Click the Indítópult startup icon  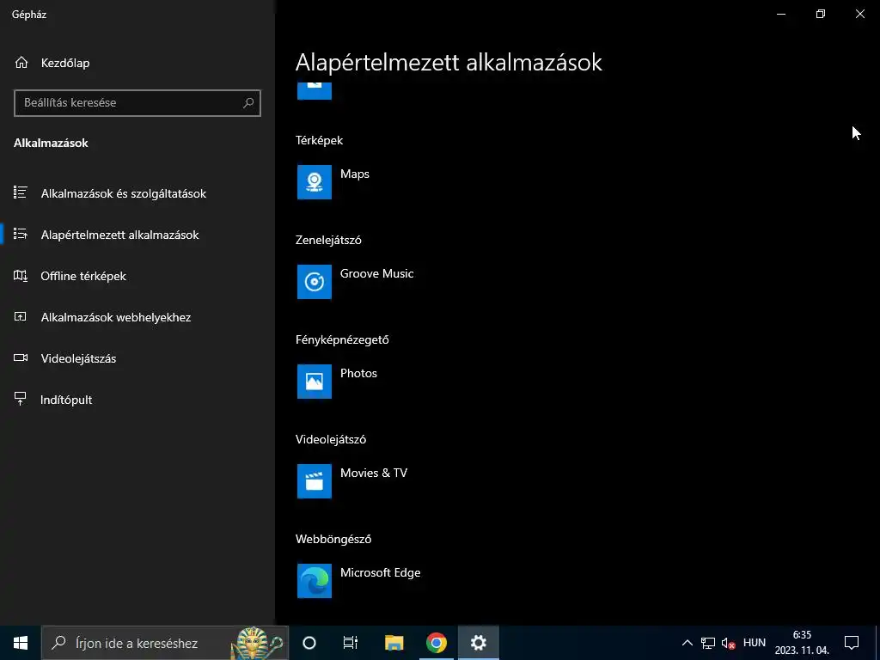coord(21,399)
